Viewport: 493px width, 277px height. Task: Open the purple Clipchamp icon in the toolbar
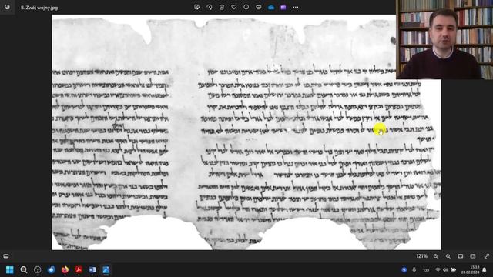point(283,7)
